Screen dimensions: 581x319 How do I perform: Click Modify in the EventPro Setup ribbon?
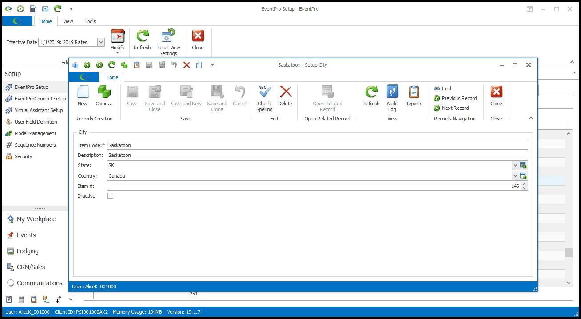[117, 40]
